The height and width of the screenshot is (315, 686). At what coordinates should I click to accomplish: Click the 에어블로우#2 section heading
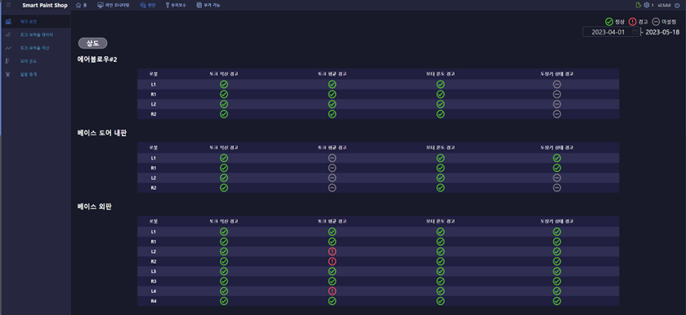click(98, 59)
